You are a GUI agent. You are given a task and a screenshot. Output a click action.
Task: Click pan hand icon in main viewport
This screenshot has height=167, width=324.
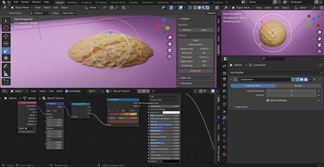pyautogui.click(x=170, y=44)
